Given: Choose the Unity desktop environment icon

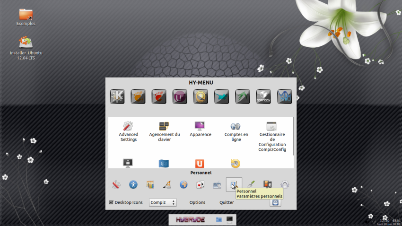Looking at the screenshot, I should tap(180, 96).
